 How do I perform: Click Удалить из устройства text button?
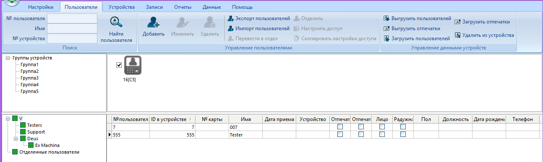pyautogui.click(x=488, y=35)
